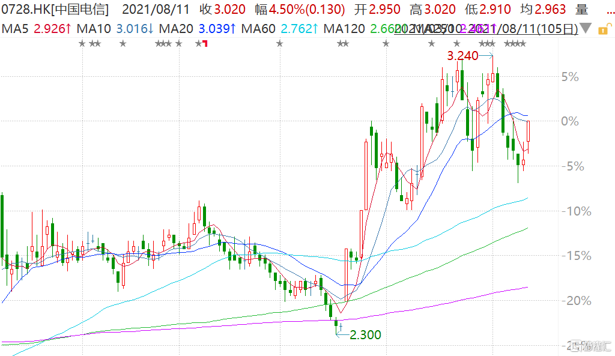Click the date 2021/08/11 in header

tap(156, 9)
